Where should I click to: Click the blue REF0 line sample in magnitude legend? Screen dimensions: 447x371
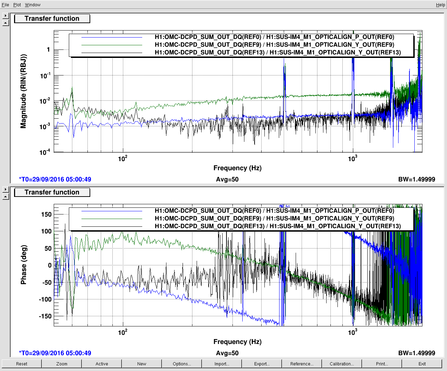click(112, 37)
